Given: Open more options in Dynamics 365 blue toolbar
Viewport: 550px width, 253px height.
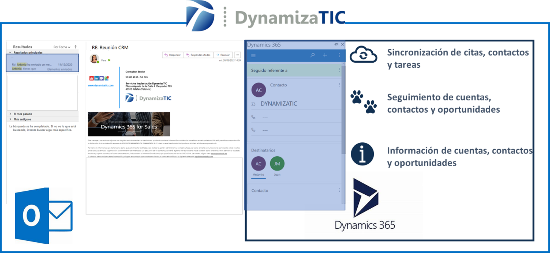Looking at the screenshot, I should pos(339,55).
